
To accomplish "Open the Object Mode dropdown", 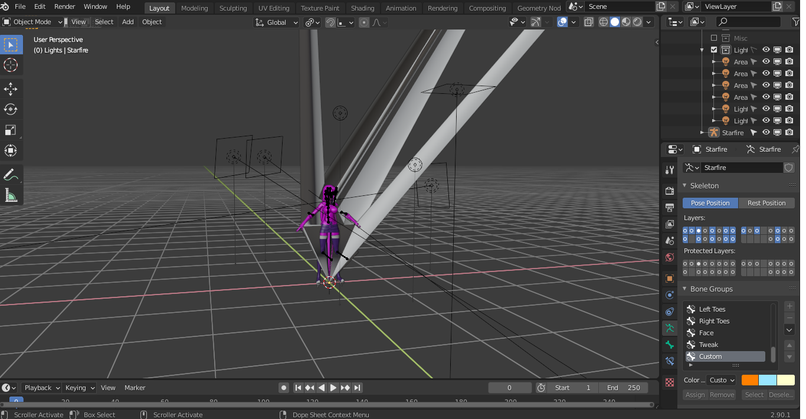I will click(x=32, y=22).
